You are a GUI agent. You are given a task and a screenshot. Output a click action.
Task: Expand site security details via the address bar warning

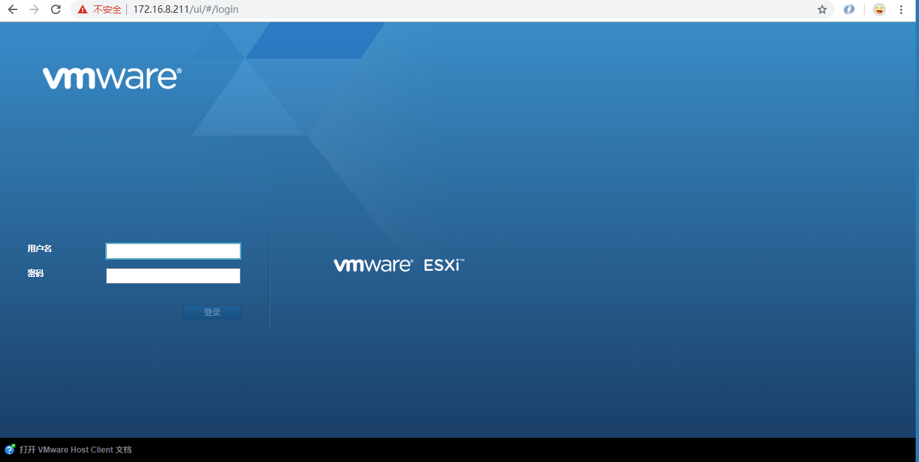pyautogui.click(x=83, y=9)
